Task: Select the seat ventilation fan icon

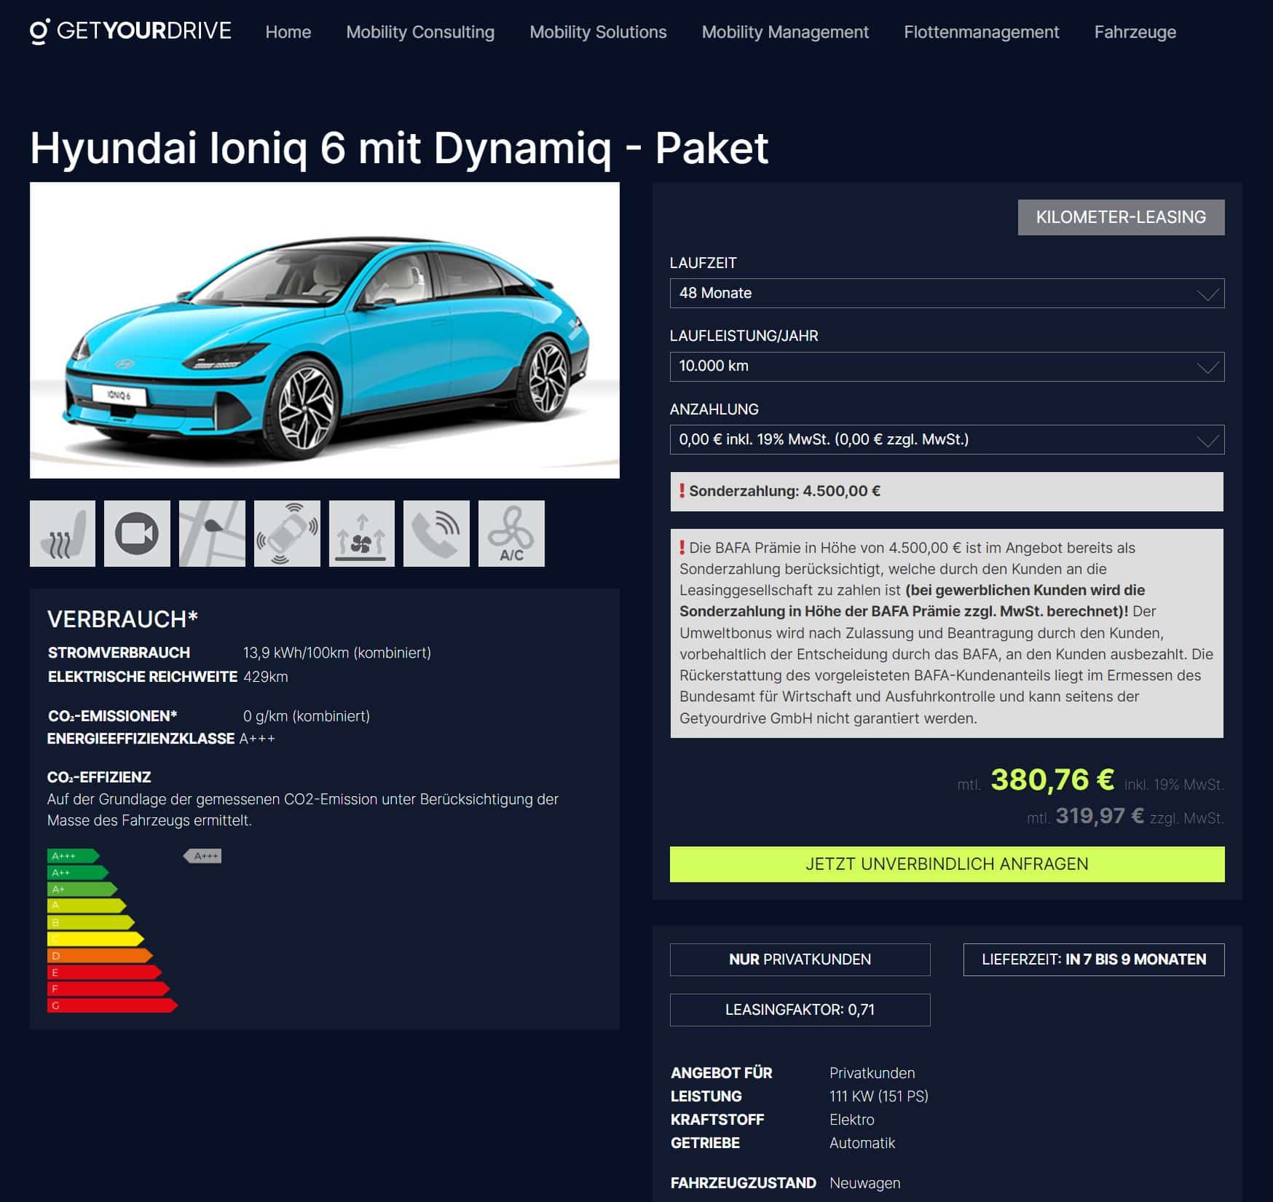Action: click(x=362, y=533)
